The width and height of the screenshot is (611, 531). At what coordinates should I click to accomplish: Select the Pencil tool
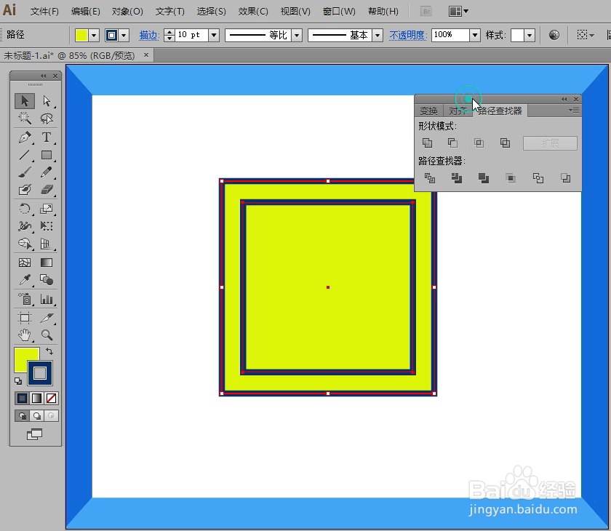(x=47, y=172)
